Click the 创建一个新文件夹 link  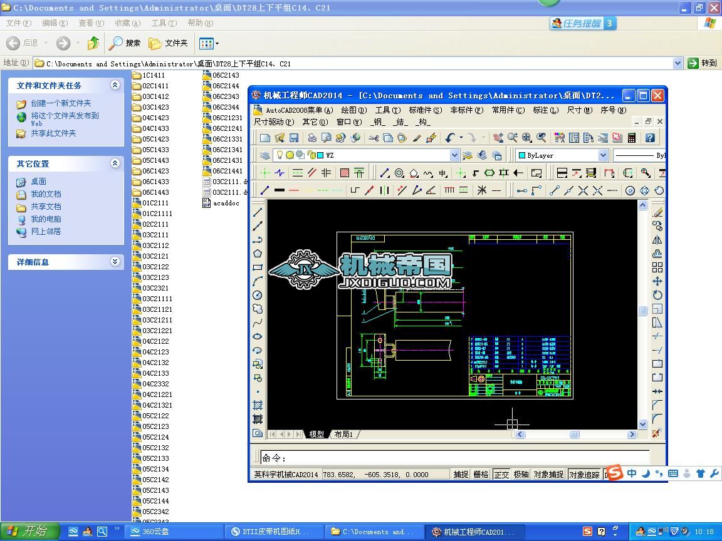(x=61, y=103)
